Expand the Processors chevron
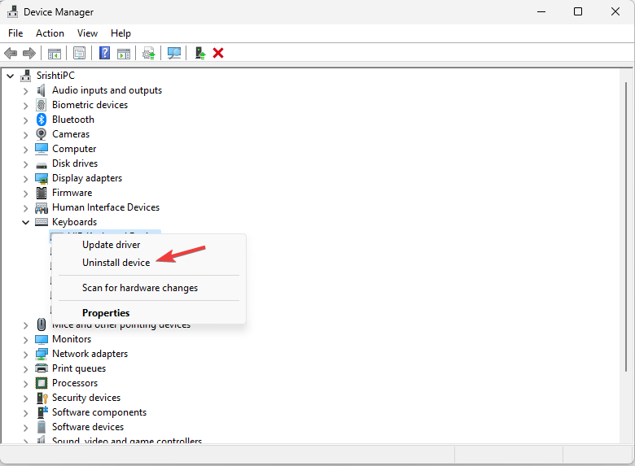This screenshot has width=635, height=466. pos(25,384)
